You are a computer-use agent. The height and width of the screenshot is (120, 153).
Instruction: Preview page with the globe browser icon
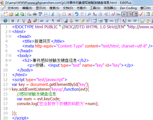point(5,21)
